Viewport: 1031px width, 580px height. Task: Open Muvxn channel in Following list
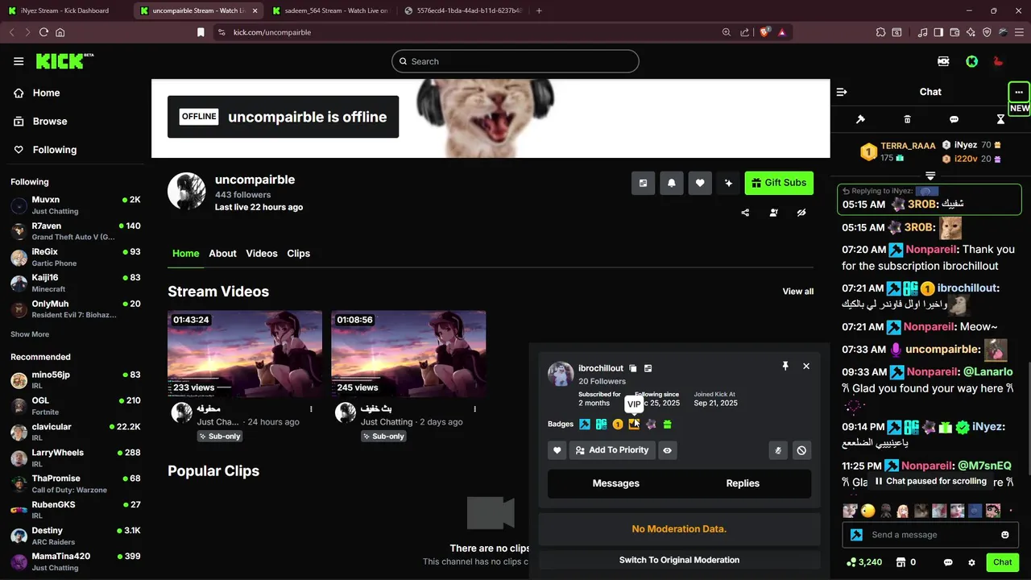tap(76, 205)
